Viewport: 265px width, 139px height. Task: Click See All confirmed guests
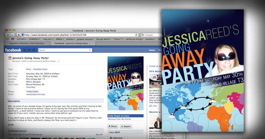(x=99, y=134)
